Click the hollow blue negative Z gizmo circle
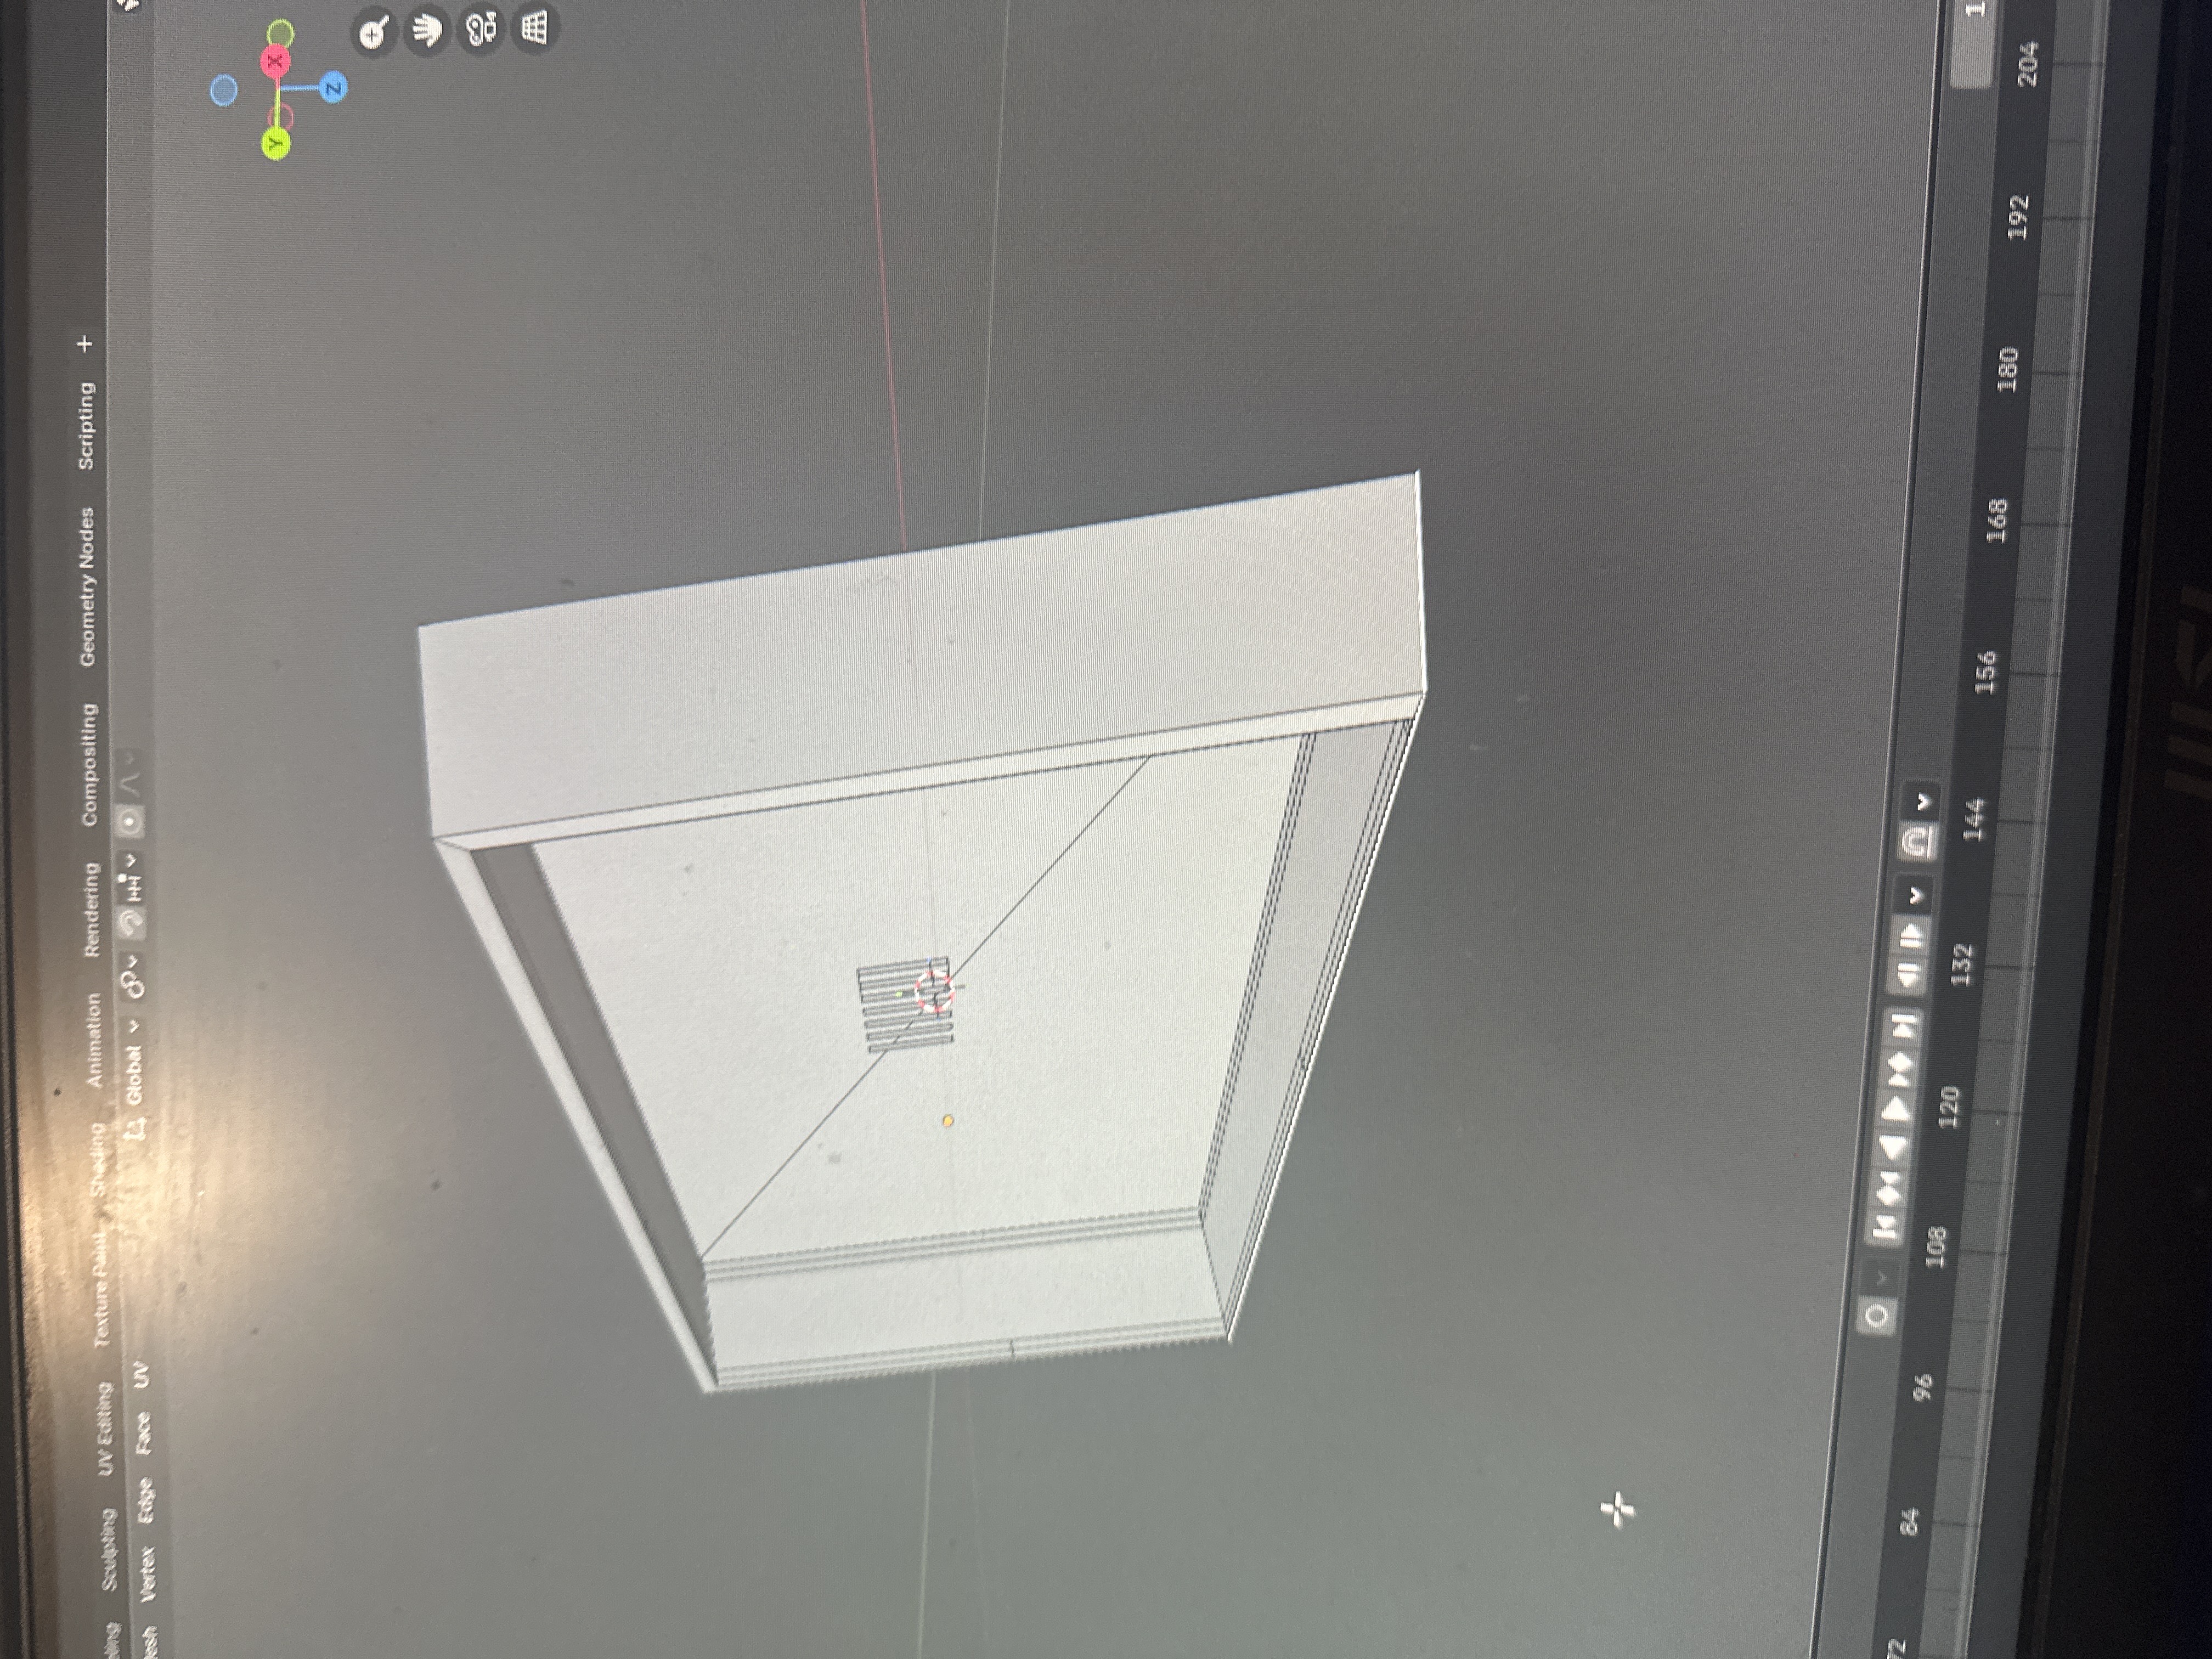2212x1659 pixels. click(x=224, y=91)
